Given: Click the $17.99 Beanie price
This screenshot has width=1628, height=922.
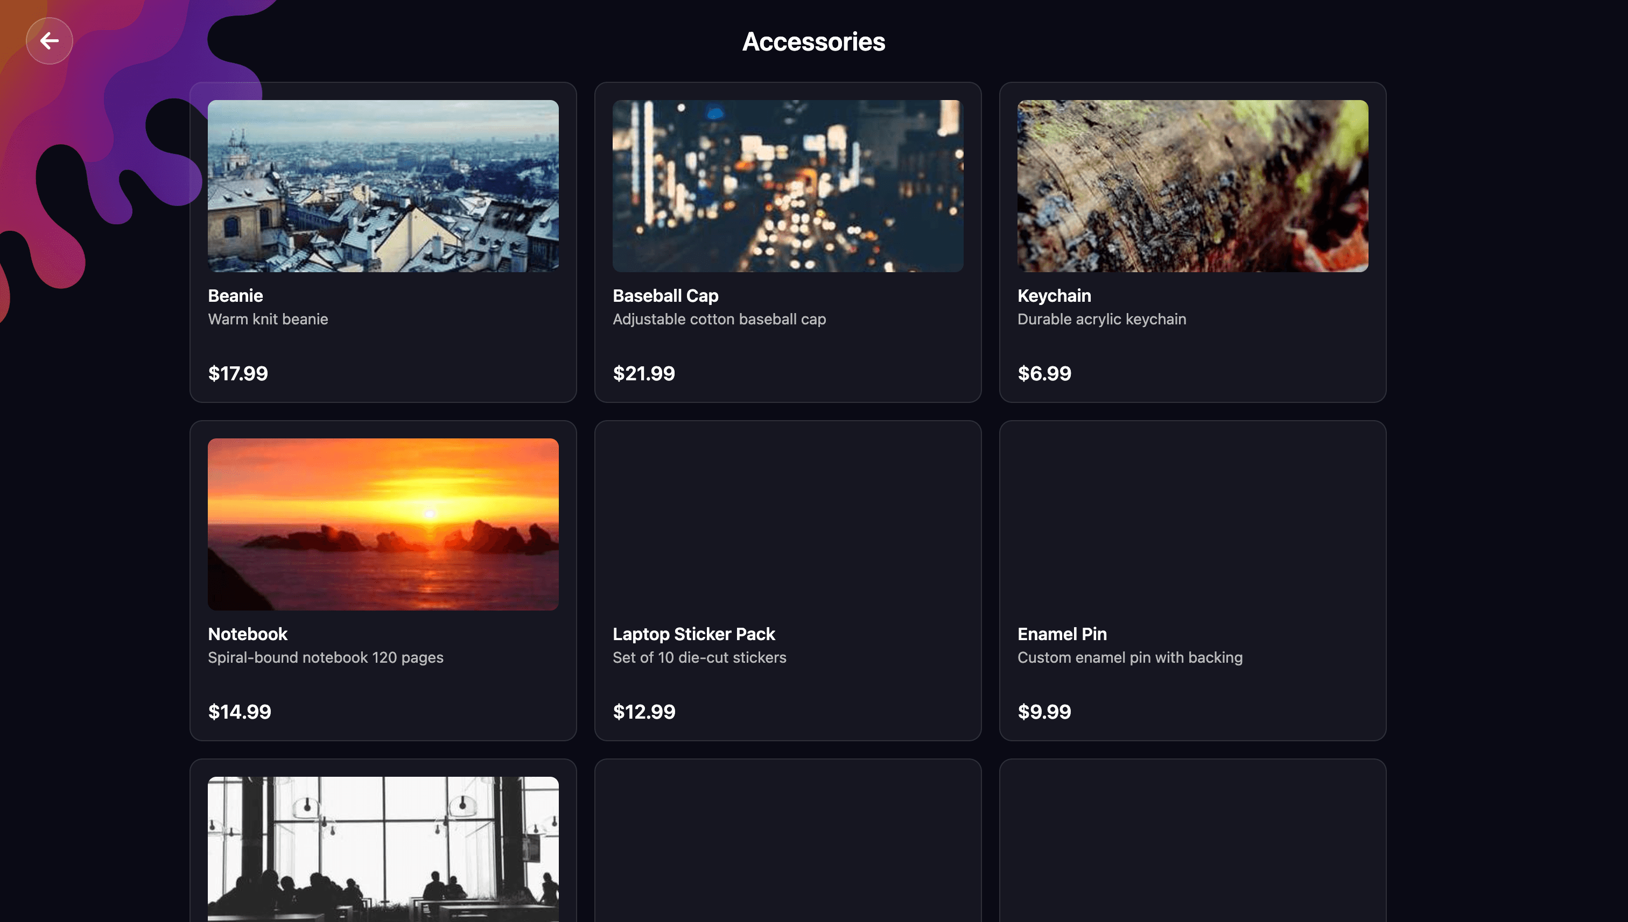Looking at the screenshot, I should click(237, 374).
